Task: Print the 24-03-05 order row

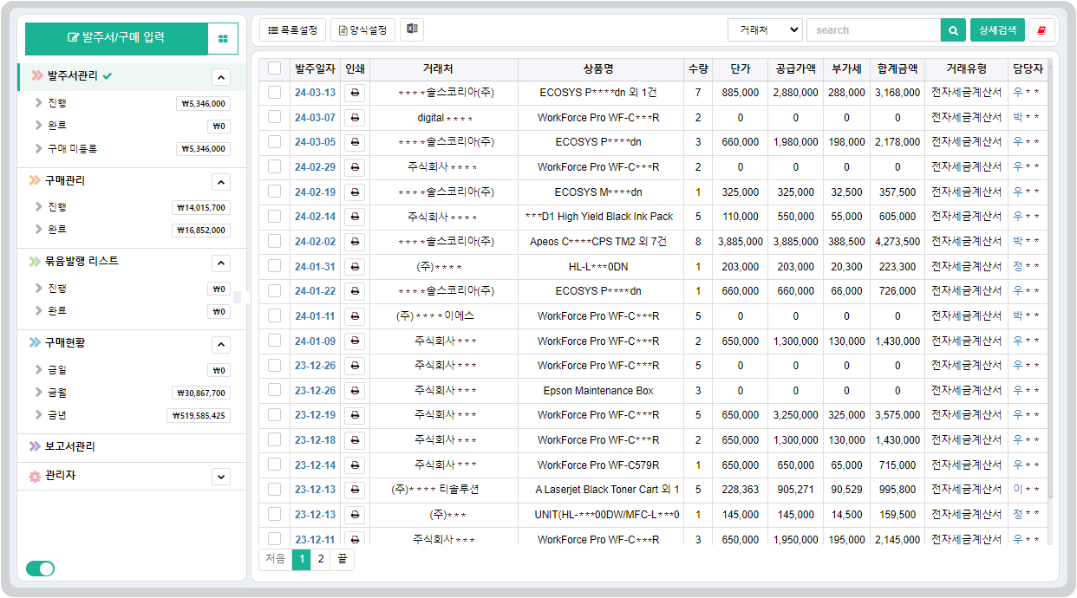Action: [x=355, y=142]
